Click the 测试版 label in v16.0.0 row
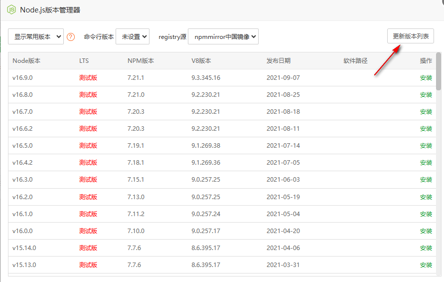 pos(88,231)
